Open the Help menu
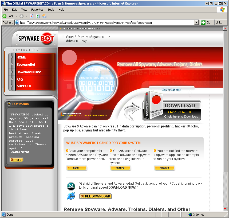 pyautogui.click(x=61, y=10)
